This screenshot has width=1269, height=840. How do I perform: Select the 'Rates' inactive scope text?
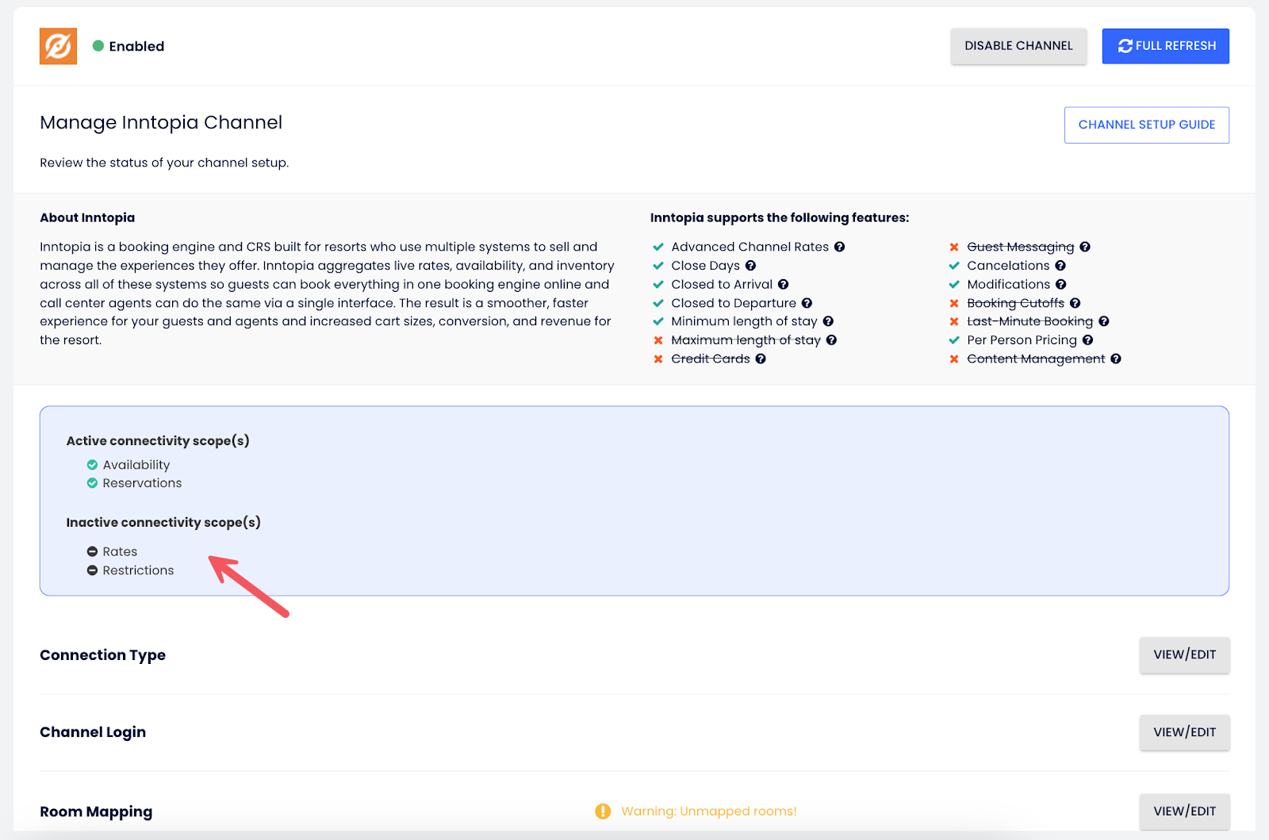click(x=120, y=551)
